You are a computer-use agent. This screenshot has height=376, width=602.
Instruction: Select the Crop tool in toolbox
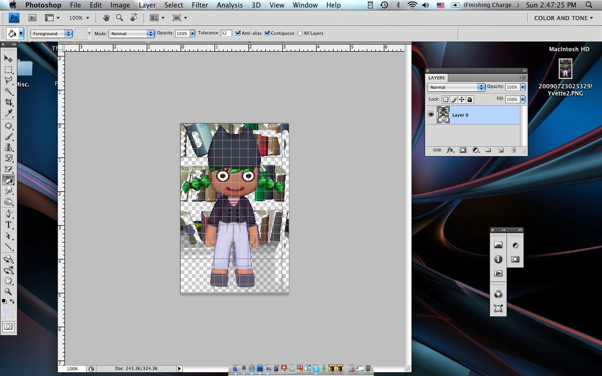pos(8,102)
